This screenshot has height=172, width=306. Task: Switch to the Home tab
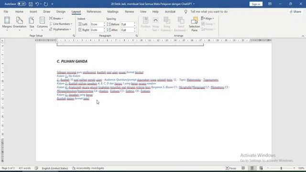[x=19, y=11]
